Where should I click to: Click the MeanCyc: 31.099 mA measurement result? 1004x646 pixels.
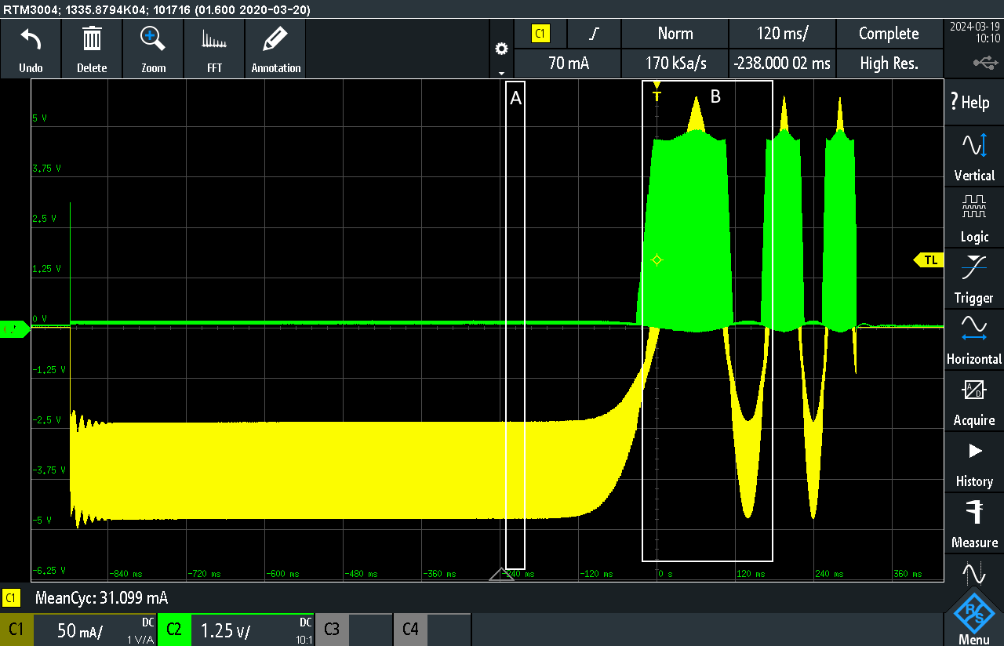coord(102,598)
